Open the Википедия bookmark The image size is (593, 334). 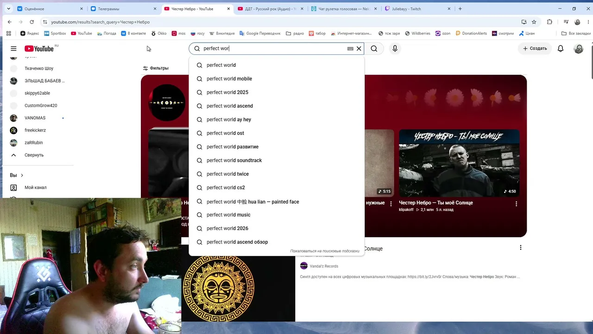222,33
